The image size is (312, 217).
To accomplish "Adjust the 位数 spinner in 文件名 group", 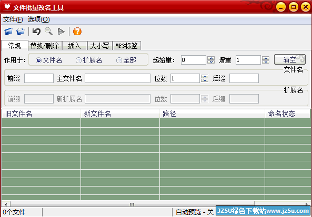I will point(205,78).
